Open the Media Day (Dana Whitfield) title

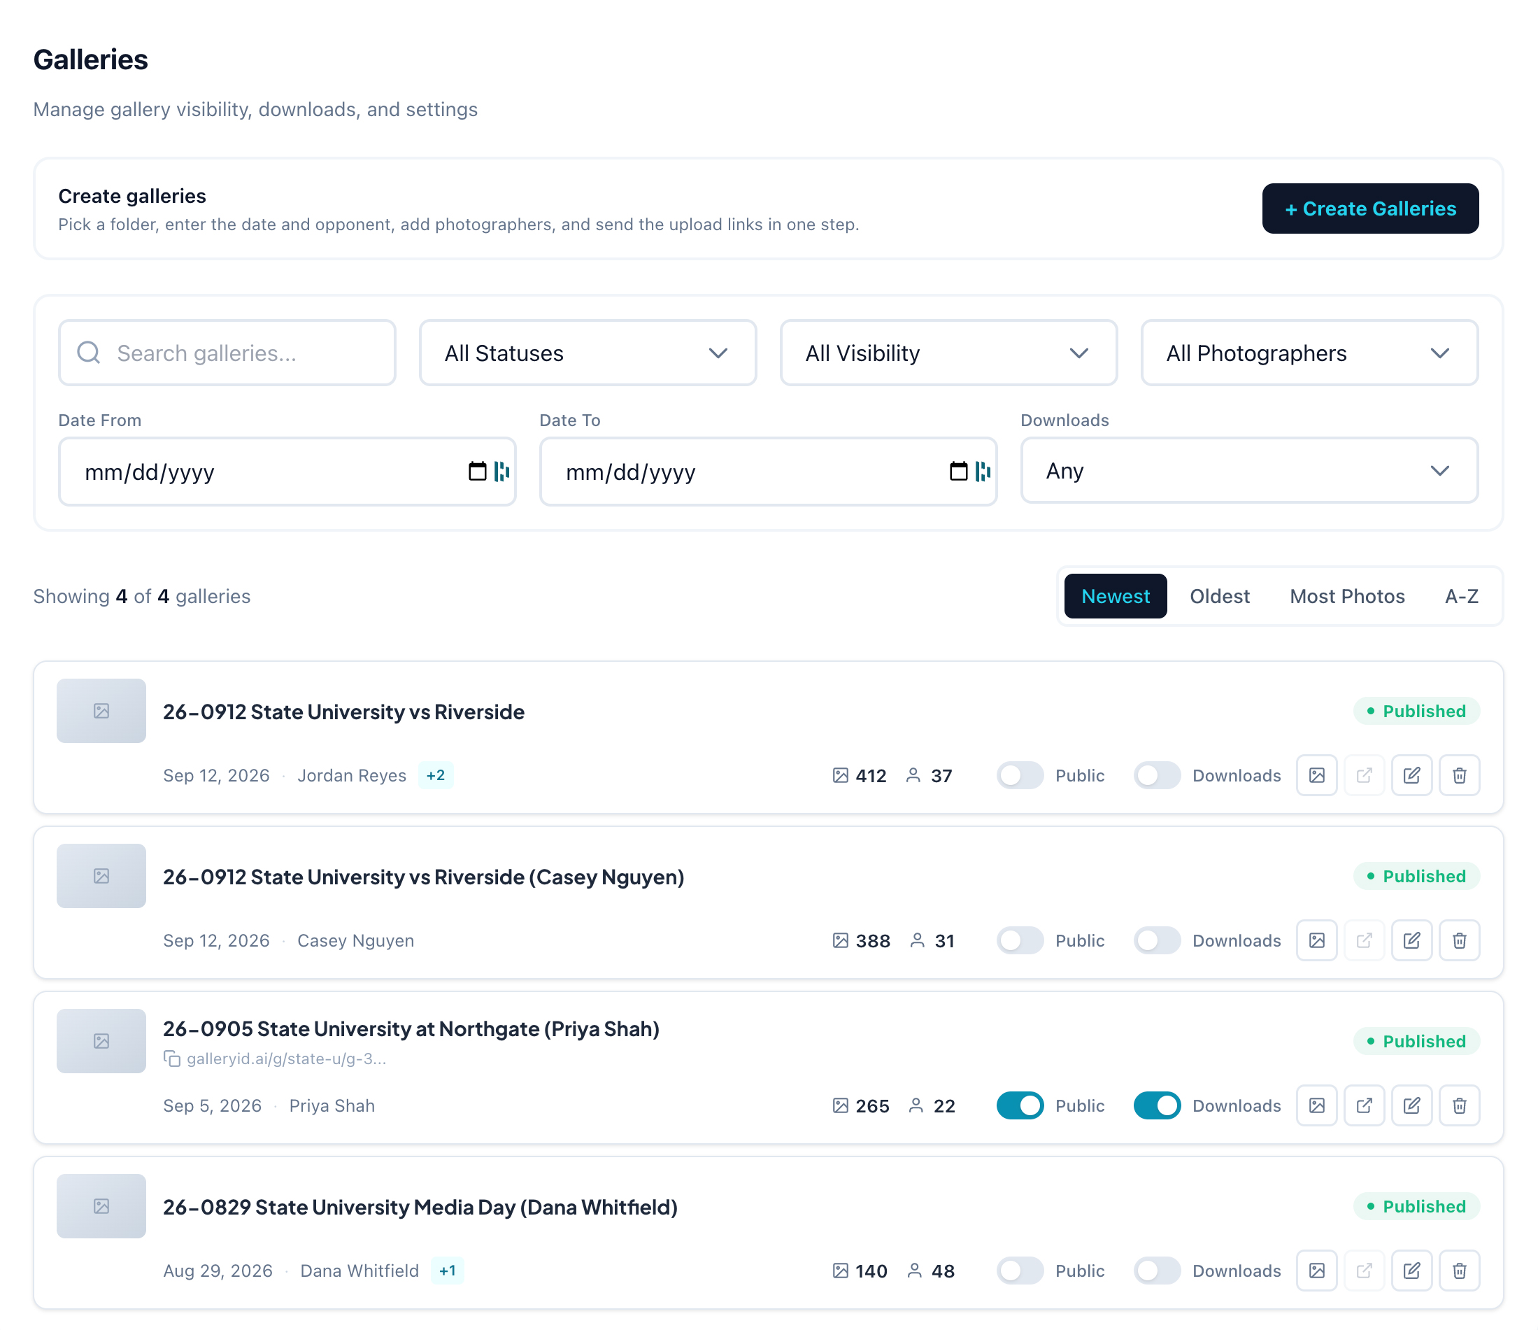click(x=420, y=1207)
